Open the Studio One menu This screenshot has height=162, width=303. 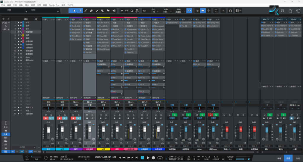click(x=54, y=5)
